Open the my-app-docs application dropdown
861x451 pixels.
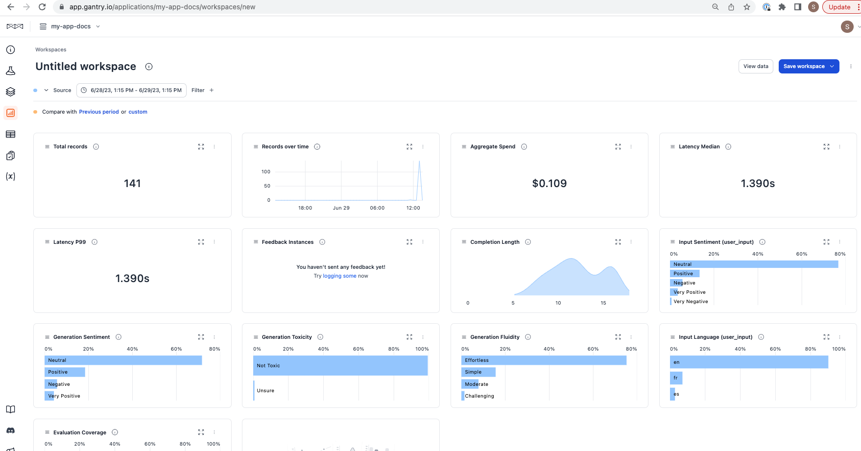click(x=70, y=26)
